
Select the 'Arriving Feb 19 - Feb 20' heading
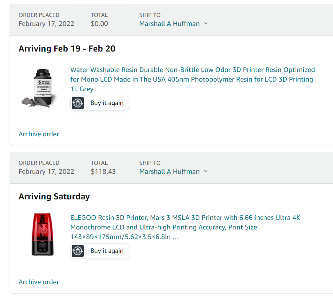click(x=67, y=49)
